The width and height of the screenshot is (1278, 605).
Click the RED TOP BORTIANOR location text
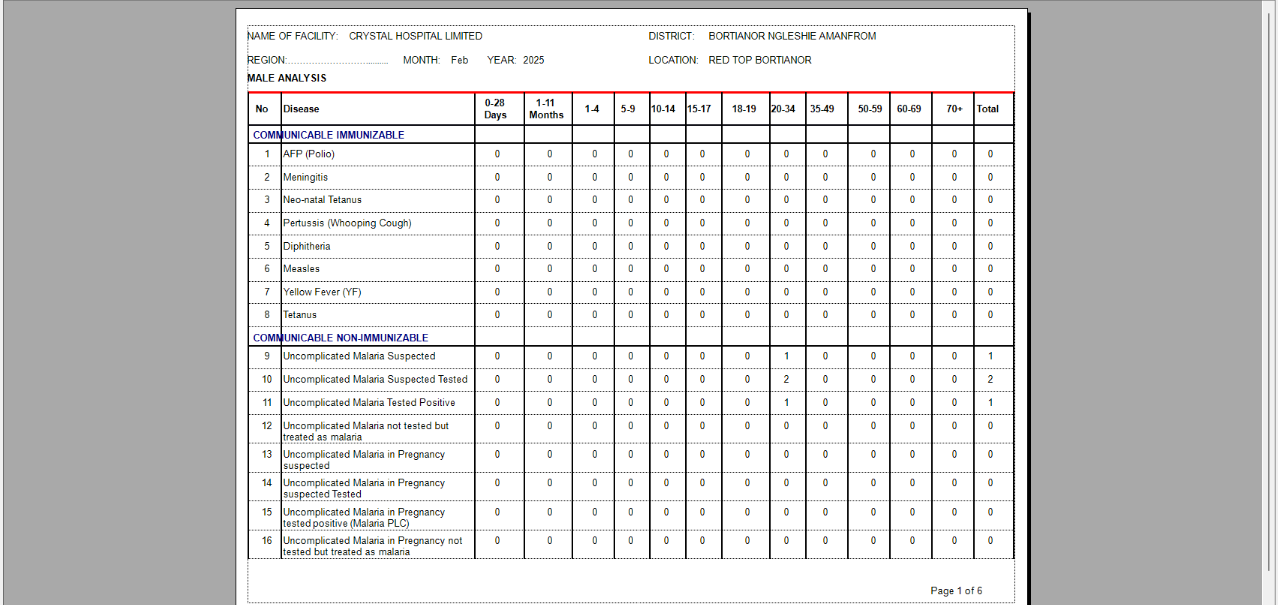pos(760,60)
